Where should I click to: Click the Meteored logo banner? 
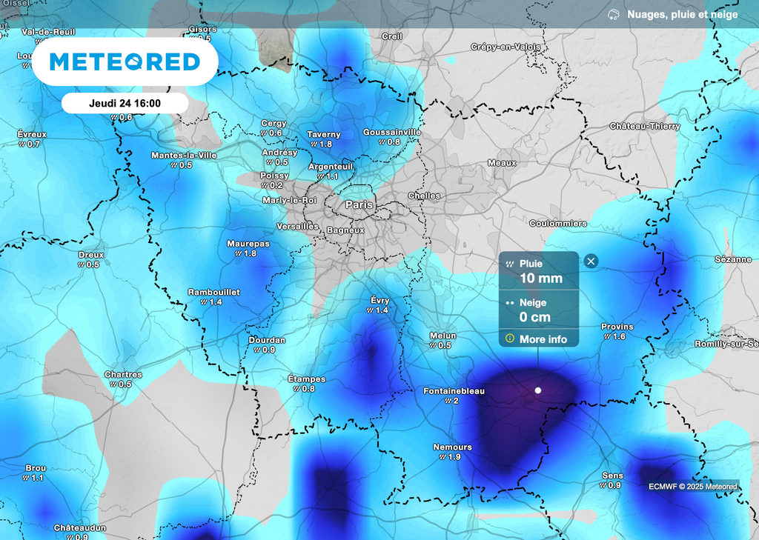point(125,62)
